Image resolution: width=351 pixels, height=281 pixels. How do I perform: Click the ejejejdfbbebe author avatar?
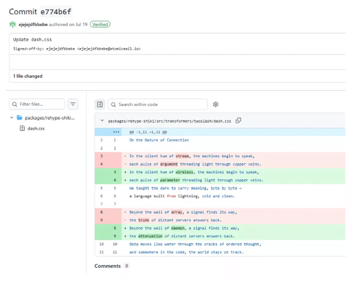[12, 24]
